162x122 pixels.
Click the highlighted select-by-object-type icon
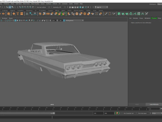coord(10,7)
